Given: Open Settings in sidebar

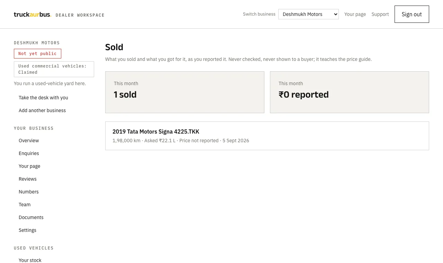Looking at the screenshot, I should point(27,230).
